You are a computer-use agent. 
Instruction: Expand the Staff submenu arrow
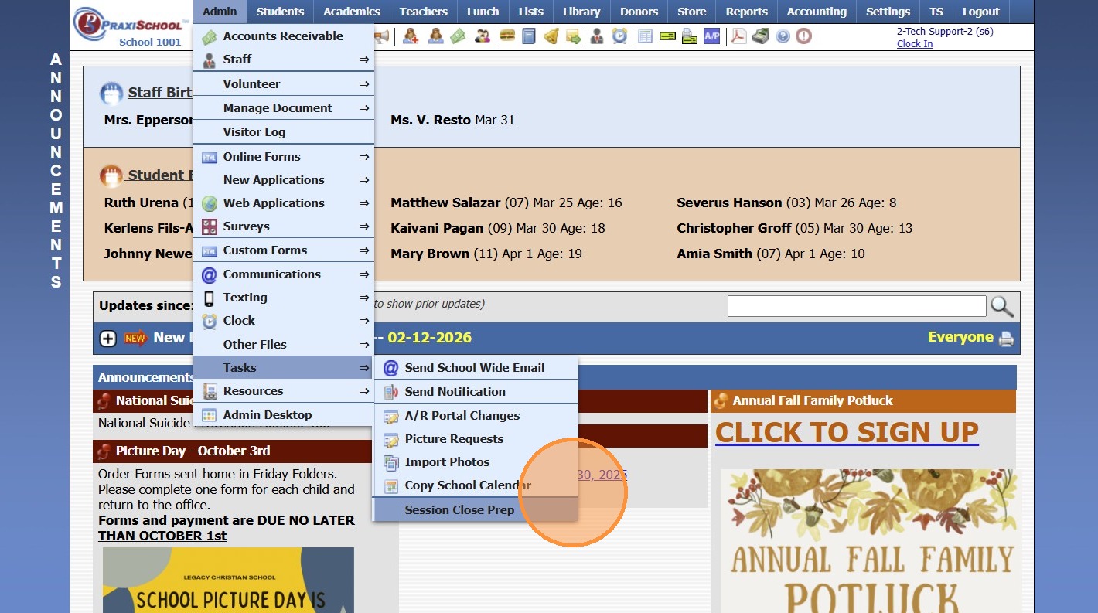click(x=364, y=60)
